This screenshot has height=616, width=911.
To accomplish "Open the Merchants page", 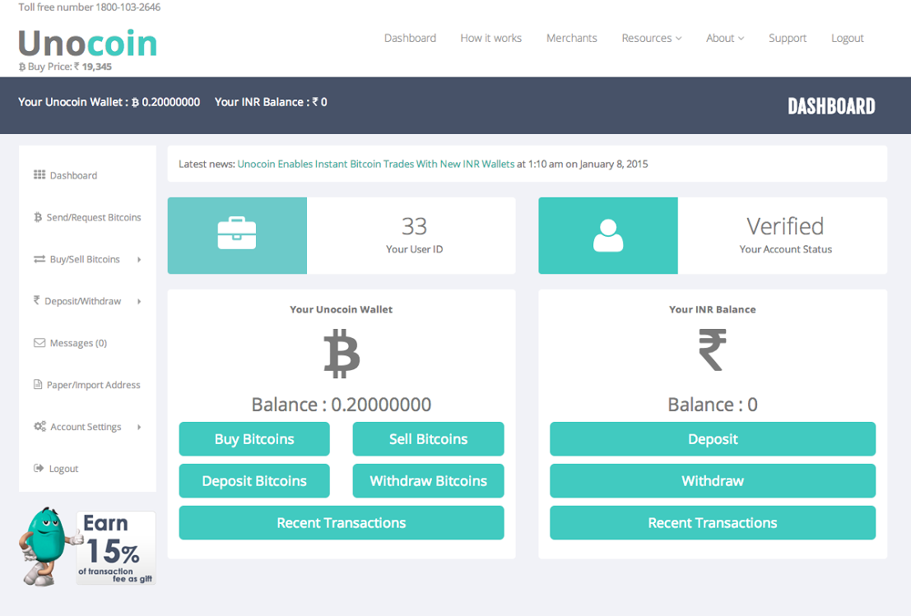I will 572,38.
